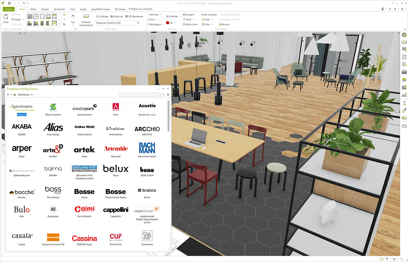Open the Bene GmbH catalog

click(147, 171)
